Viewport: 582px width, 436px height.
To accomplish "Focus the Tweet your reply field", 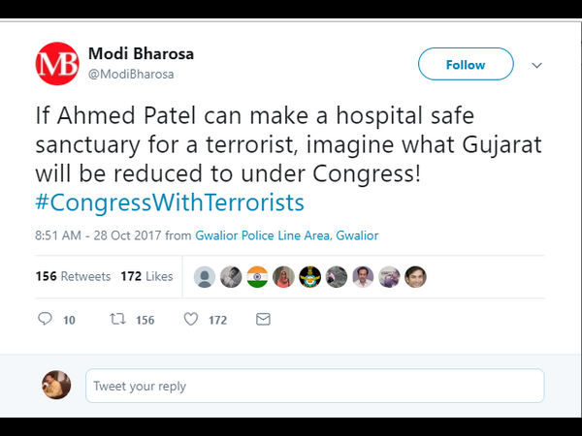I will click(x=314, y=386).
